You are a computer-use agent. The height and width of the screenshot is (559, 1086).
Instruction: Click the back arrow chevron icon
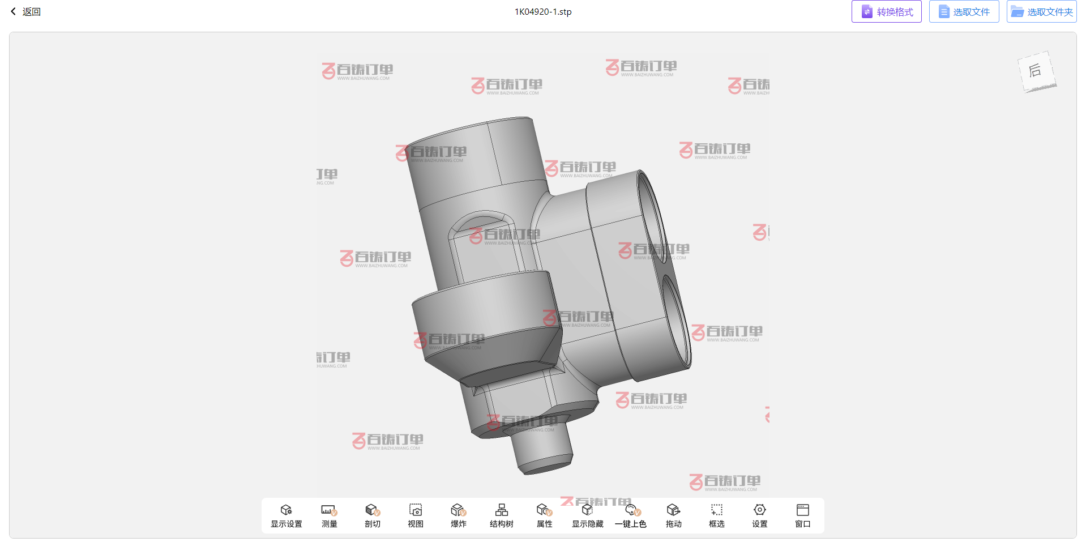14,12
